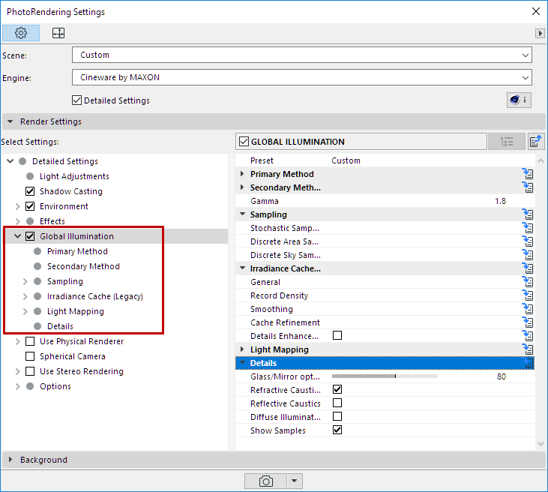
Task: Click the Glass/Mirror value 80
Action: coord(502,376)
